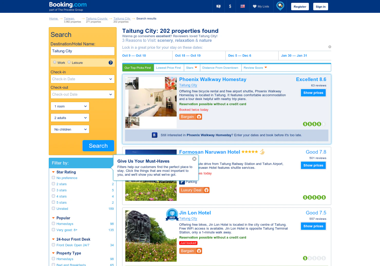Open the customer service help icon
Image resolution: width=380 pixels, height=266 pixels.
(218, 6)
